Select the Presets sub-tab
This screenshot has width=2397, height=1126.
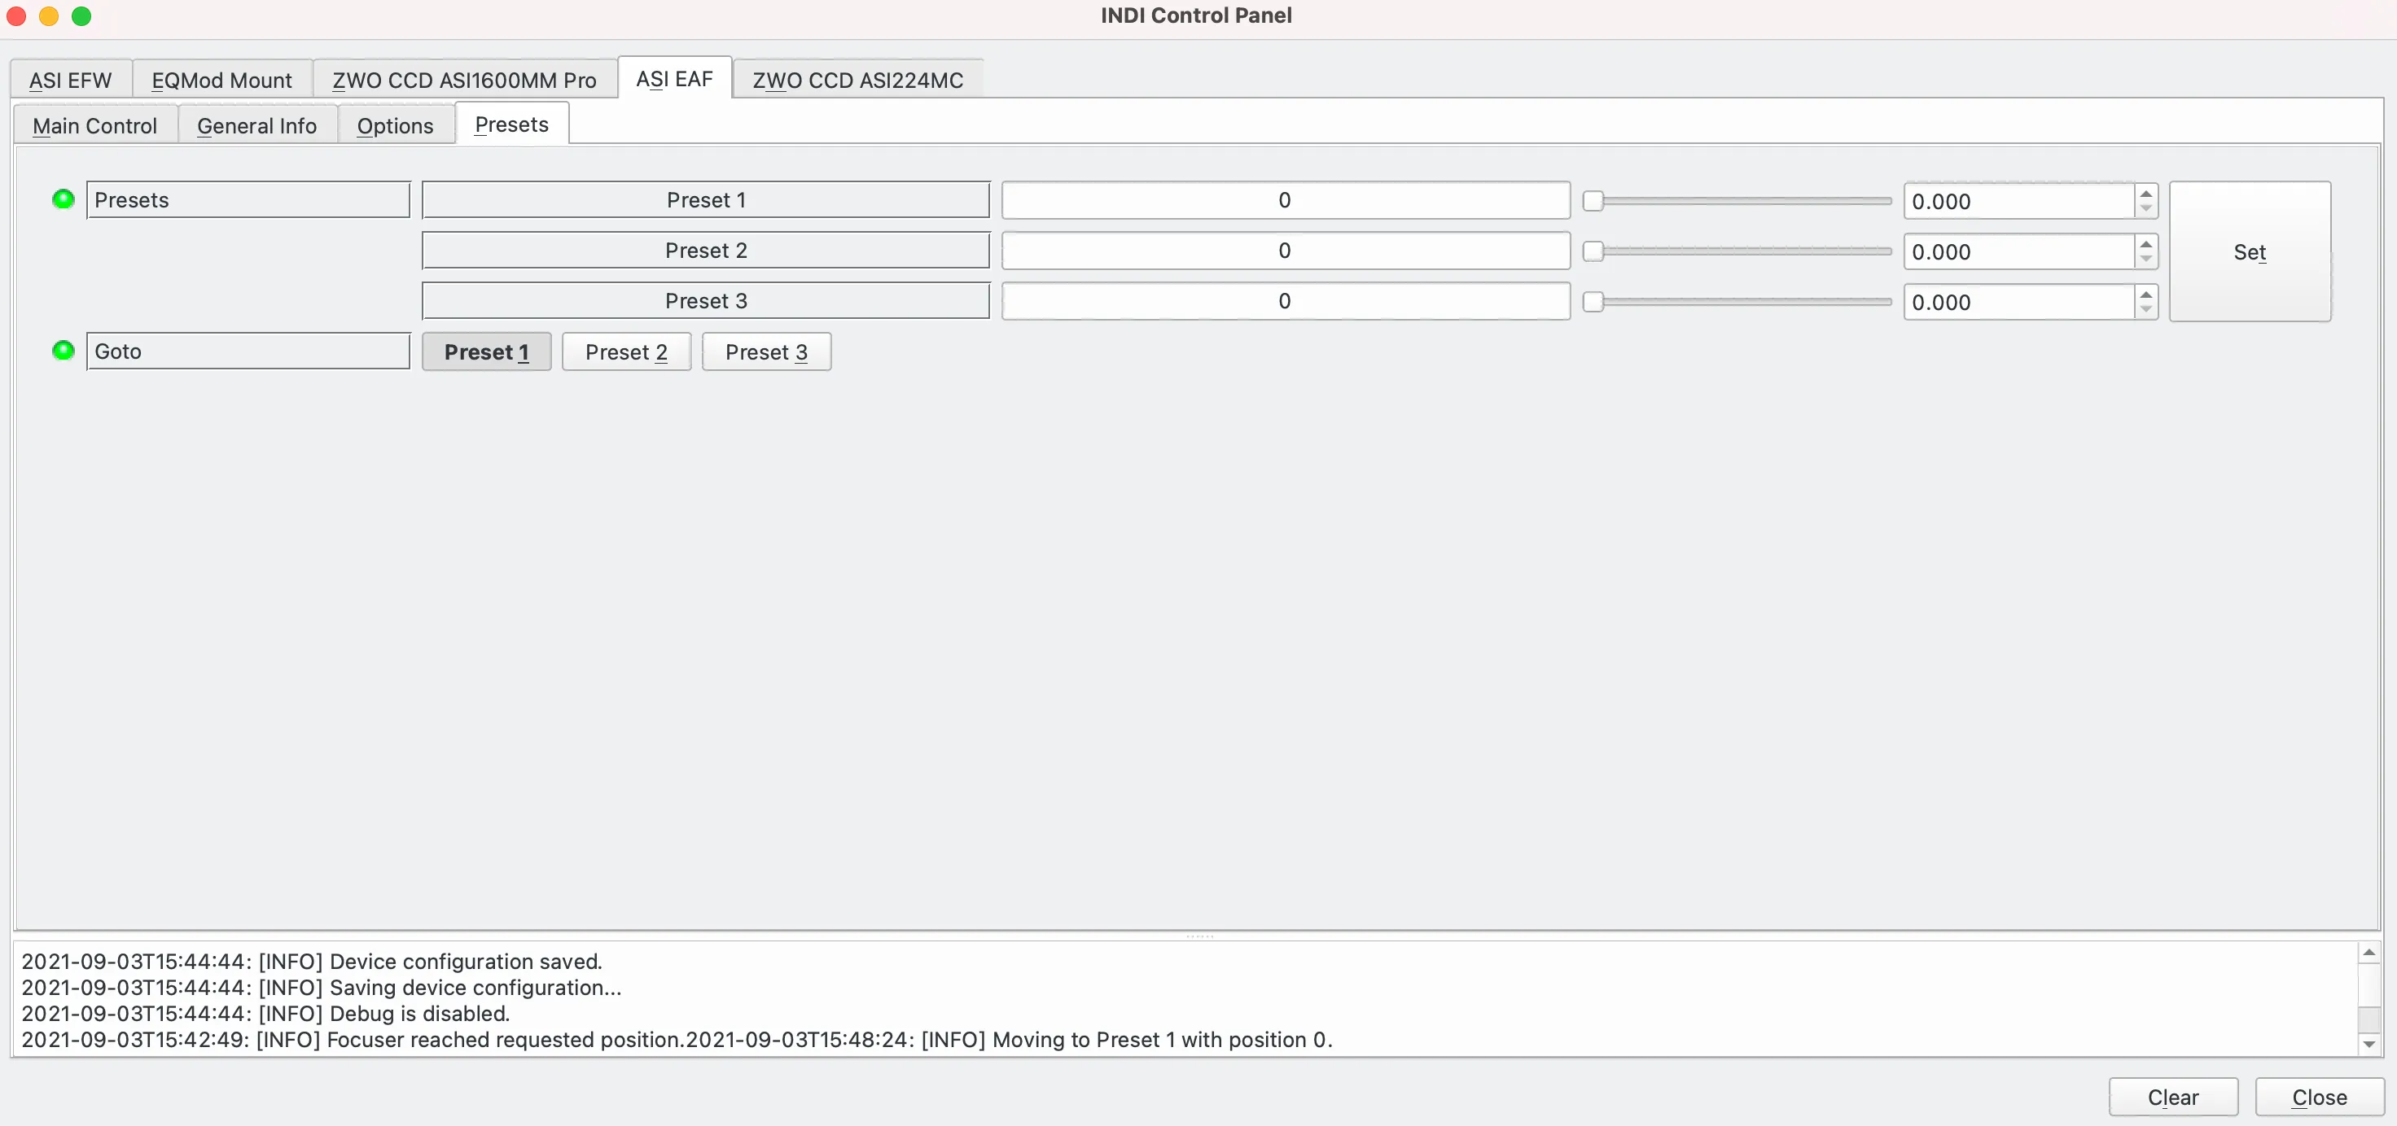512,124
